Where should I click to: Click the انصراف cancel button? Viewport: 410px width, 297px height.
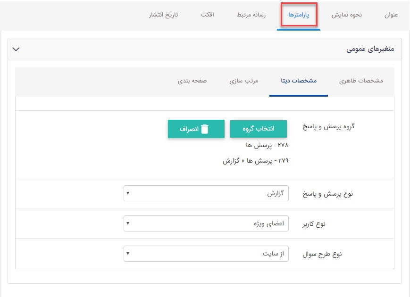pos(196,128)
